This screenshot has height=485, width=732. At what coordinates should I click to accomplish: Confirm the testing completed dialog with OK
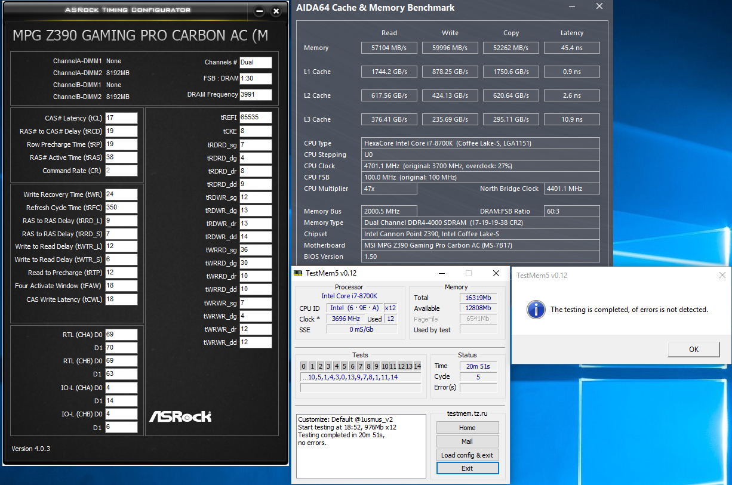pyautogui.click(x=693, y=349)
